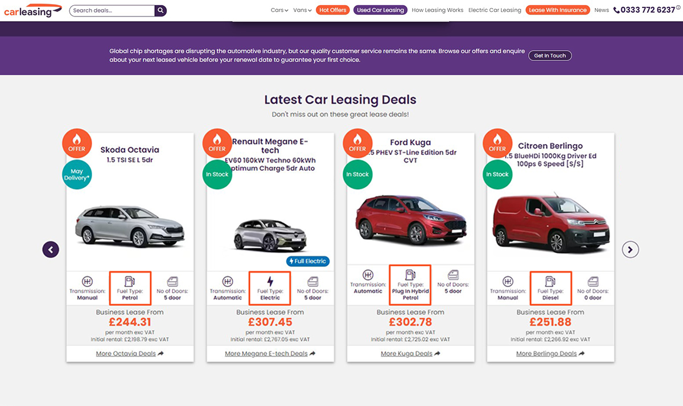Image resolution: width=683 pixels, height=406 pixels.
Task: Click Berlingo diesel fuel type icon
Action: pos(550,281)
